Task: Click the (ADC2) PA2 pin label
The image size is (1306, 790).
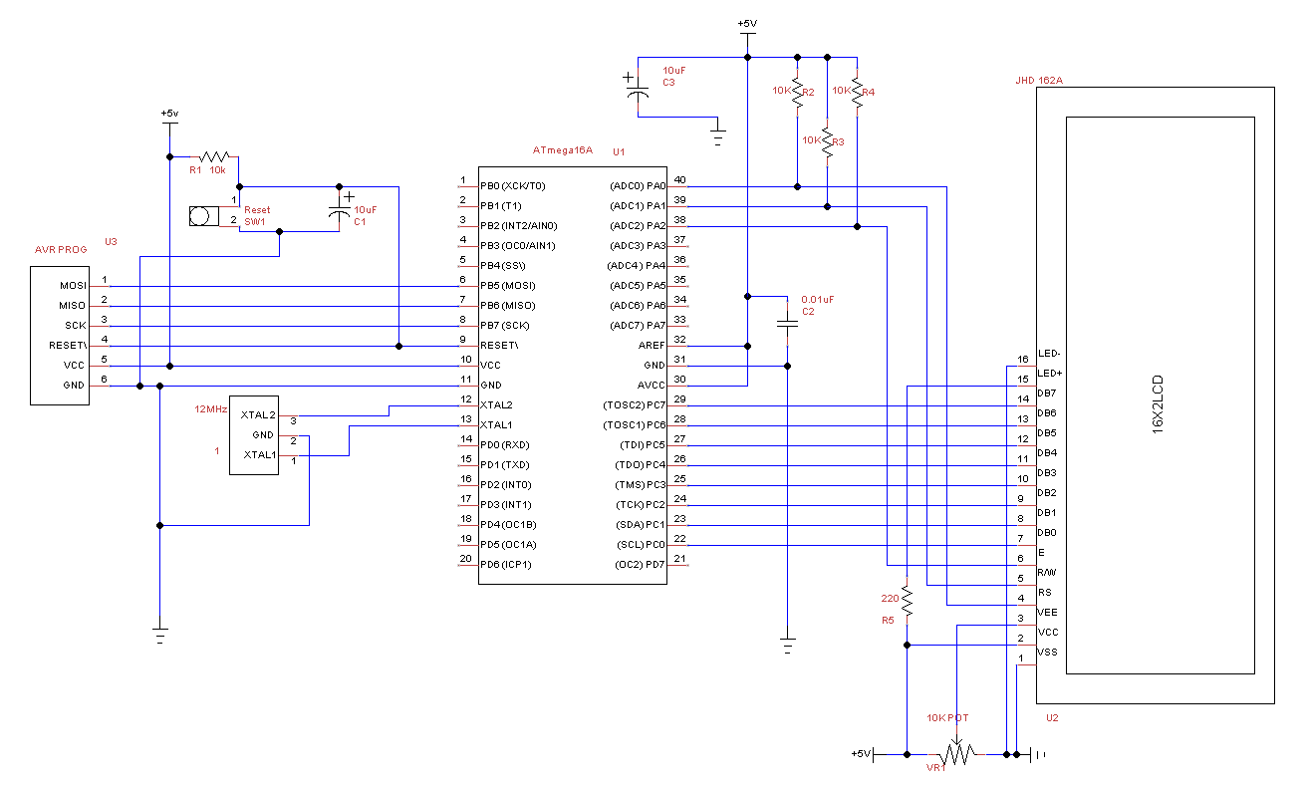Action: [636, 226]
